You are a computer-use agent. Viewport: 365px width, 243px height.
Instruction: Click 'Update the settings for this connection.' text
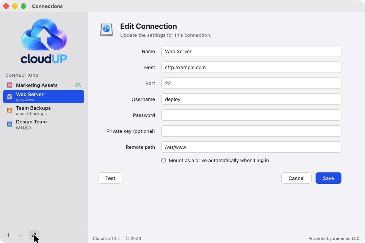166,35
